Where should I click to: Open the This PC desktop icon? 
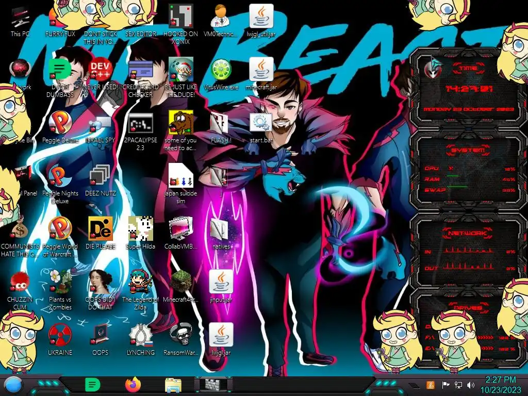(x=20, y=22)
